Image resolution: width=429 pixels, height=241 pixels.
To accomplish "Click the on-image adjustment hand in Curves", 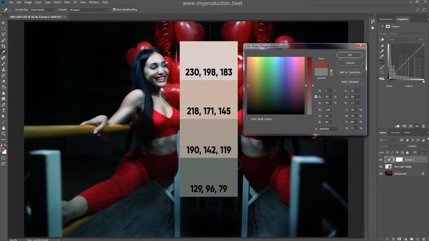I will coord(382,39).
